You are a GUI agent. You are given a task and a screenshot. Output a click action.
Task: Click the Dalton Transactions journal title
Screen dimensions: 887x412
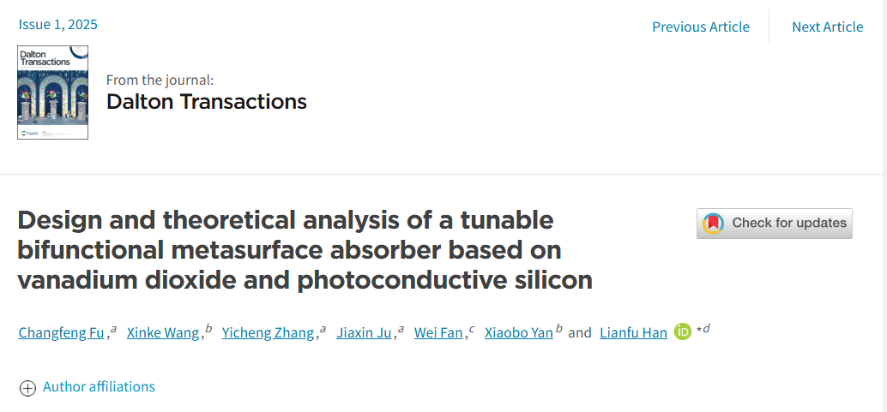coord(207,102)
